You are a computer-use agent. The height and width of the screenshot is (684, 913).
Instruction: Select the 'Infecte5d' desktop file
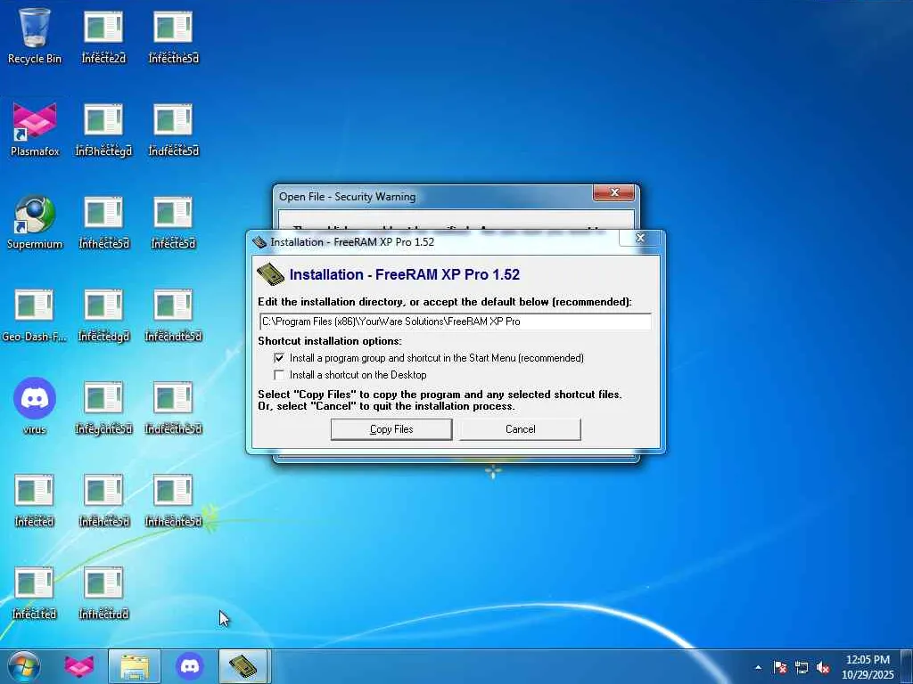(173, 222)
